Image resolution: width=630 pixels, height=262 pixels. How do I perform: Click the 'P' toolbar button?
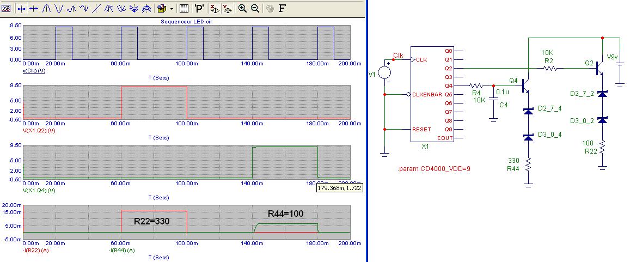(199, 8)
